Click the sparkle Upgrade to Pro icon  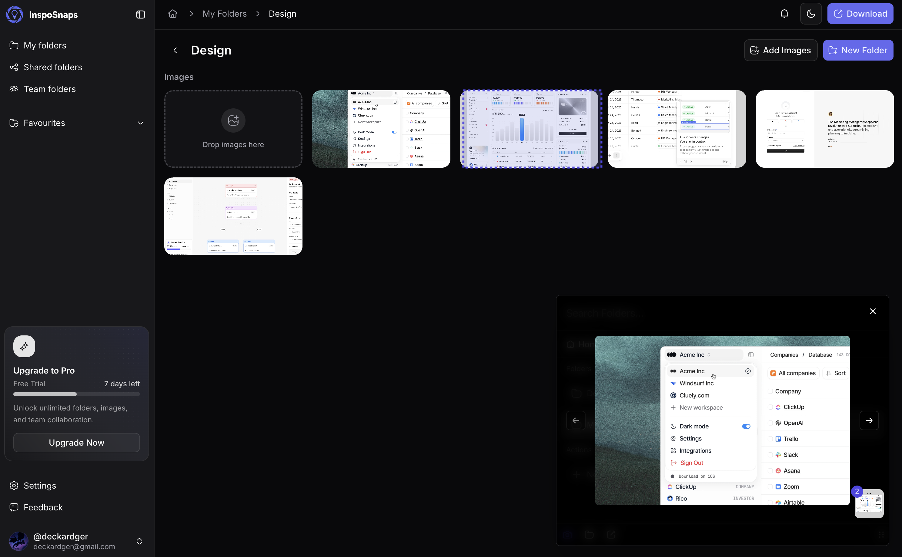tap(24, 346)
